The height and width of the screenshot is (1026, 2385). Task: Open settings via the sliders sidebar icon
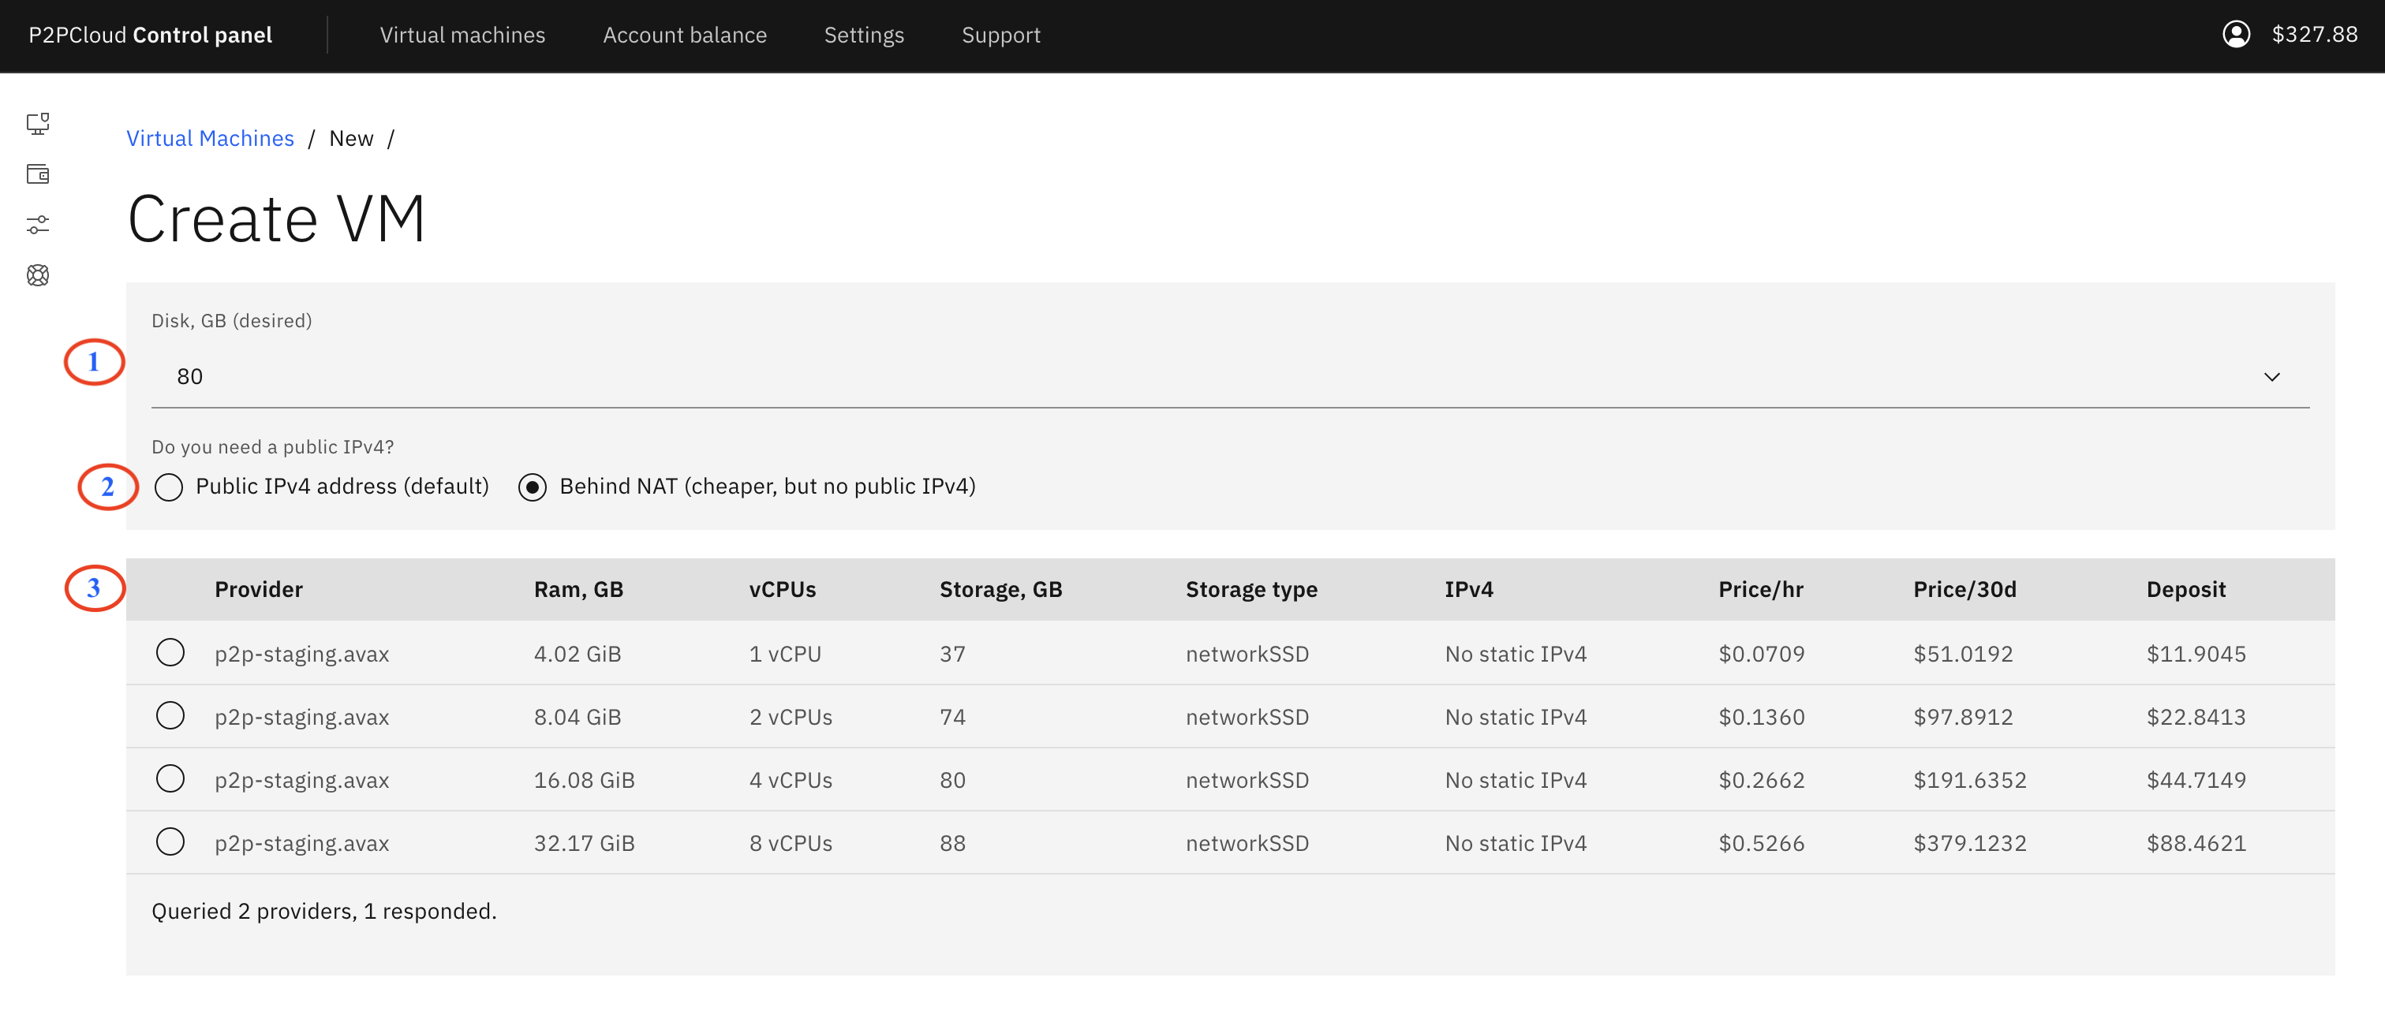point(37,225)
